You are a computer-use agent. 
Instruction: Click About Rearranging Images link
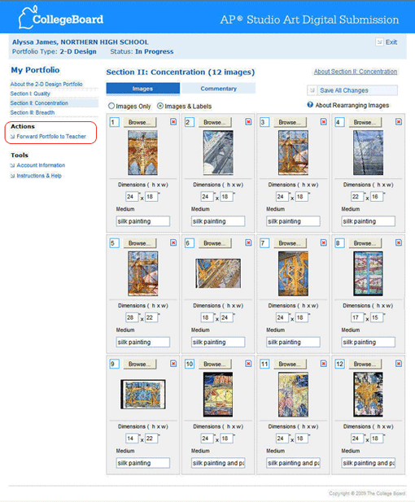[x=352, y=105]
